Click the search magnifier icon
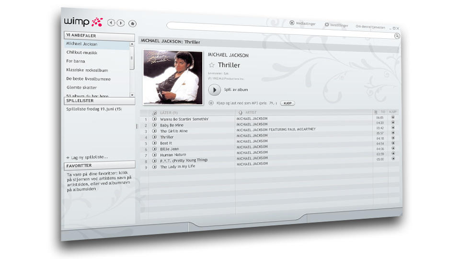This screenshot has width=460, height=259. (397, 36)
